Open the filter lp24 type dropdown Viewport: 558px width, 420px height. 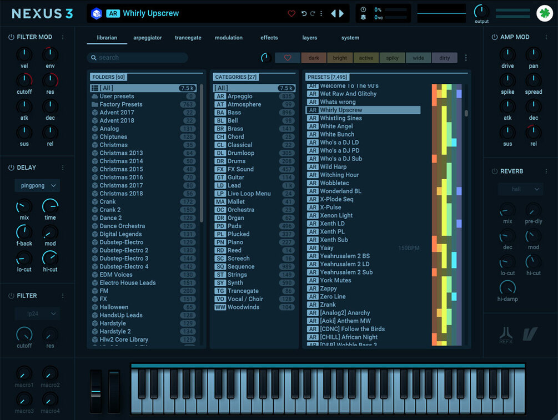point(37,313)
